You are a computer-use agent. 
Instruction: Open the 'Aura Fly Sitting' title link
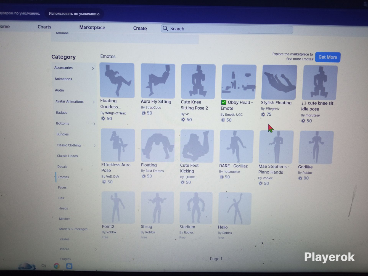(x=156, y=102)
